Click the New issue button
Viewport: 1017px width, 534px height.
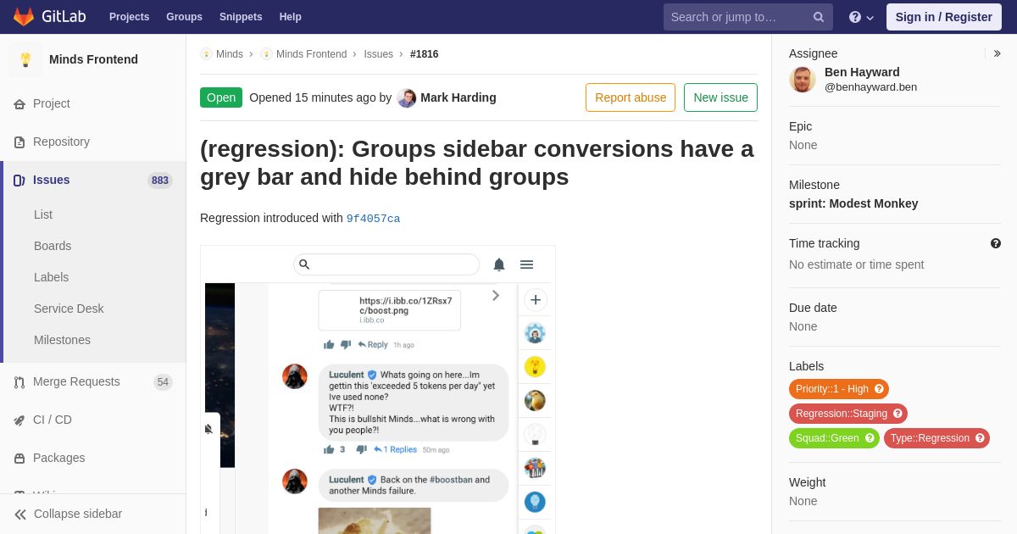[x=720, y=97]
